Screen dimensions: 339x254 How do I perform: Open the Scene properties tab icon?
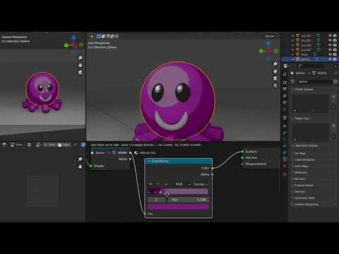[x=285, y=103]
